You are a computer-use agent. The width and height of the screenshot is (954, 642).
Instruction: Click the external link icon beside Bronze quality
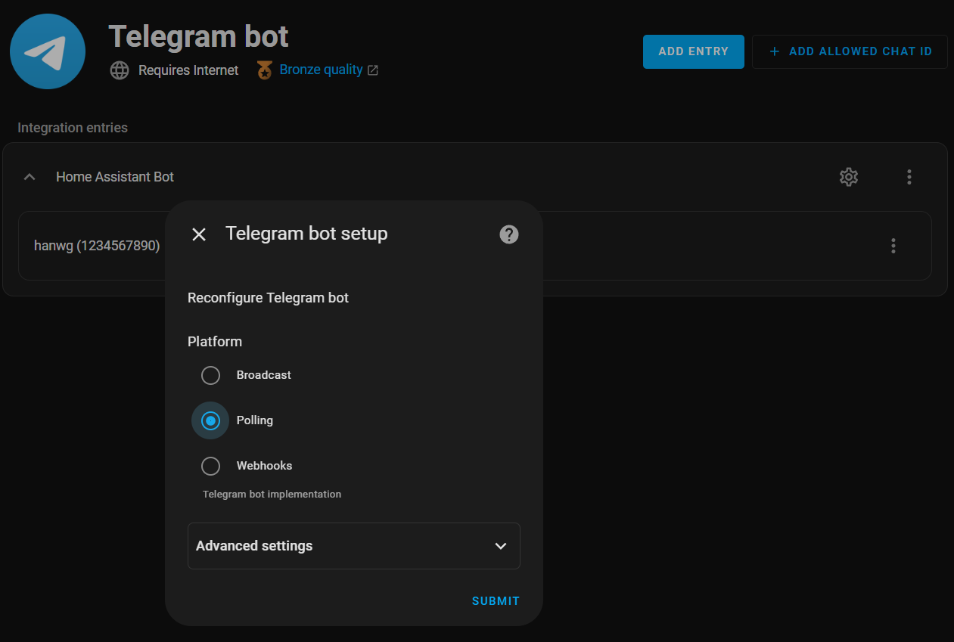(373, 70)
